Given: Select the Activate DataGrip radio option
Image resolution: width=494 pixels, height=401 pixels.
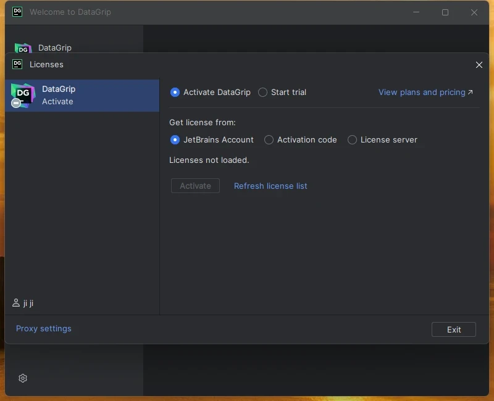Looking at the screenshot, I should pos(175,93).
